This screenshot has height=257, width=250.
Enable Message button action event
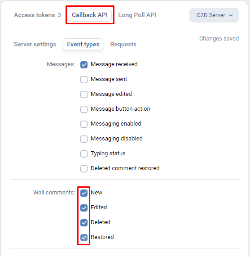[84, 109]
